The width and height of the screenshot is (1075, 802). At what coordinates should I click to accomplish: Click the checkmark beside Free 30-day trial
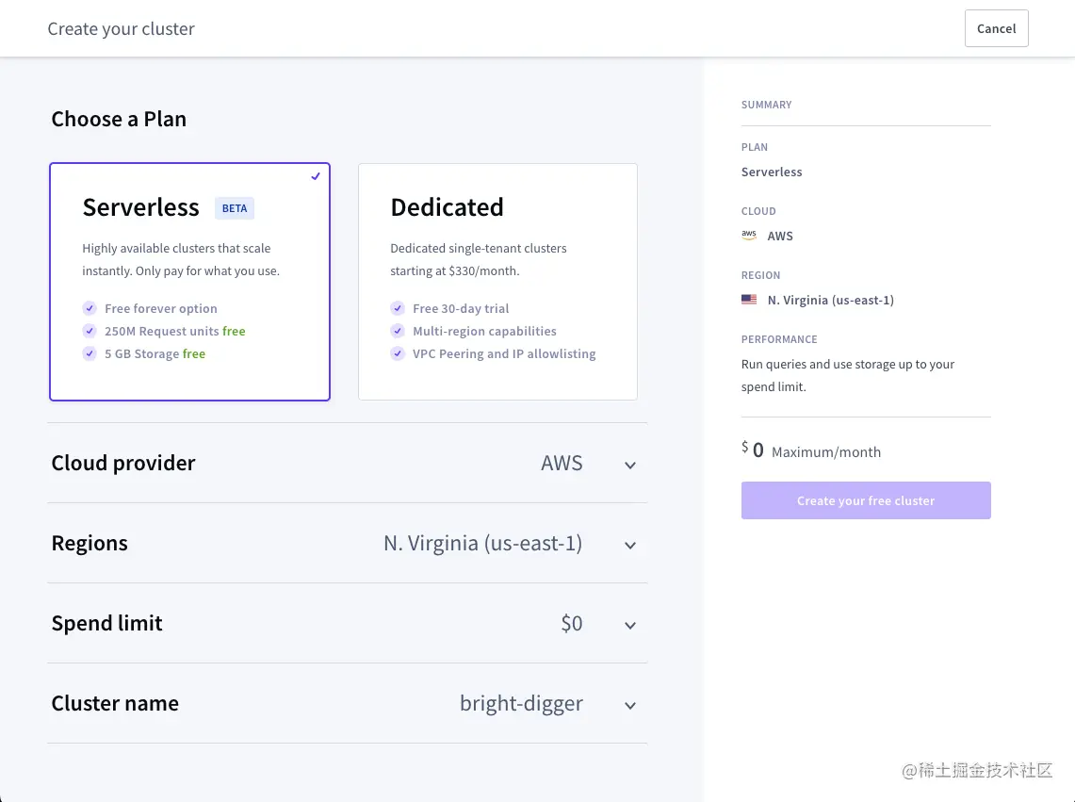(398, 308)
